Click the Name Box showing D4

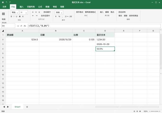pyautogui.click(x=8, y=26)
